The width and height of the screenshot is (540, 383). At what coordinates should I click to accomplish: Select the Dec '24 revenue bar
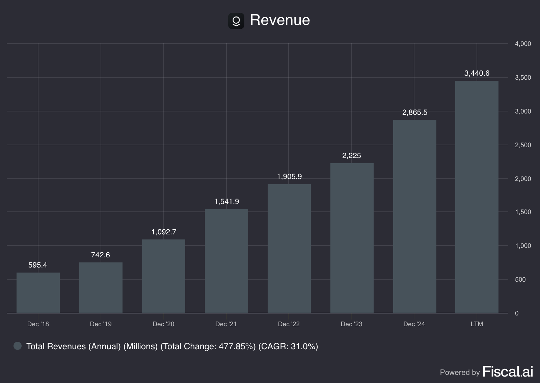(415, 216)
